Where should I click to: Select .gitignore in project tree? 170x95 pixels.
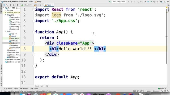pyautogui.click(x=12, y=50)
